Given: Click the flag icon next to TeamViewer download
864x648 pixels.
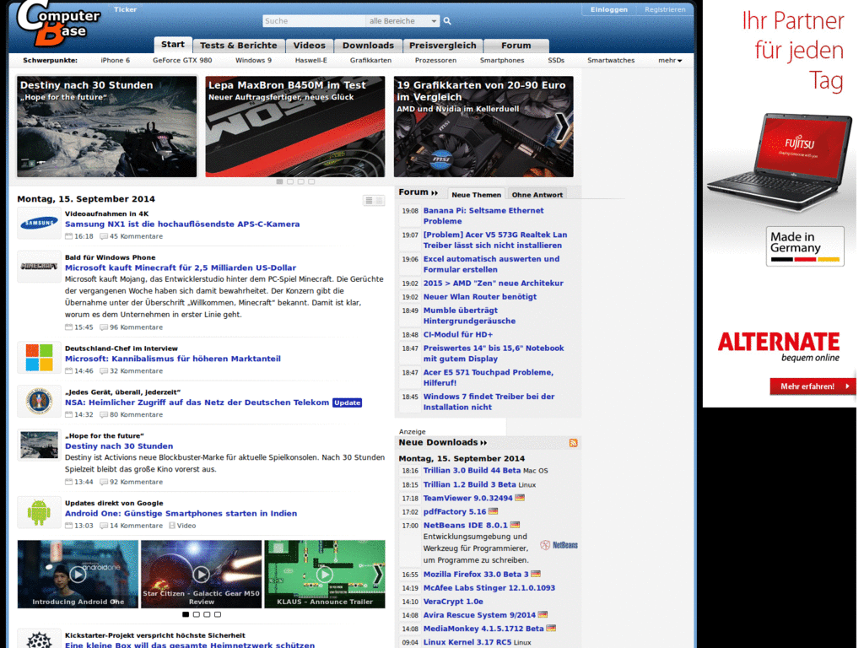Looking at the screenshot, I should (519, 498).
